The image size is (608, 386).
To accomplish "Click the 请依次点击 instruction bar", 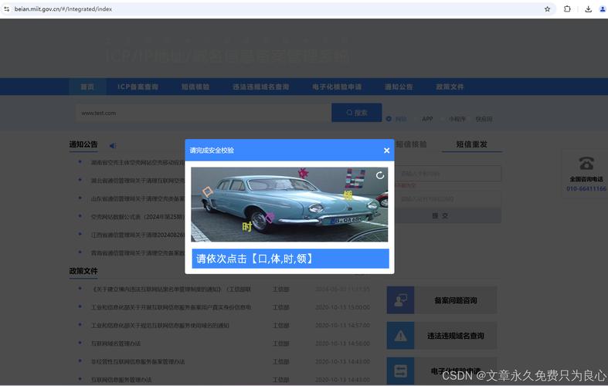I will [290, 259].
